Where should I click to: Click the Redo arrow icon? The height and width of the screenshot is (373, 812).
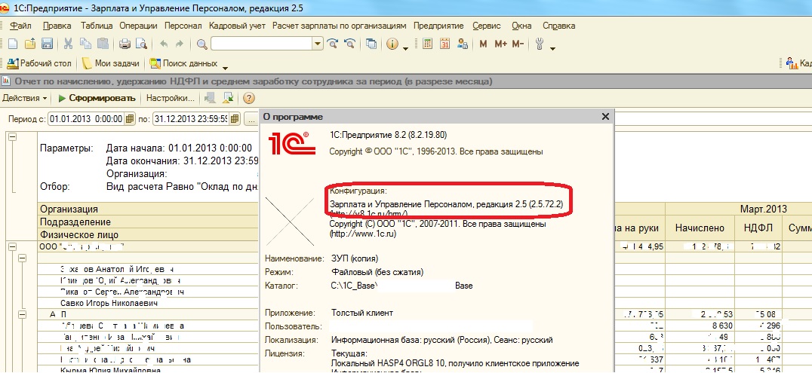(x=180, y=44)
